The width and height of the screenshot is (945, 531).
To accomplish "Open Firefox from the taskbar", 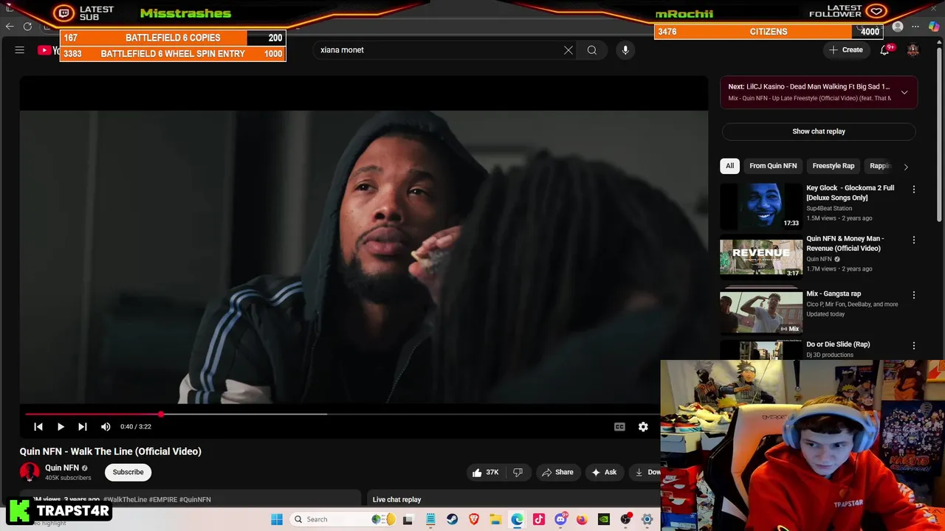I will (x=582, y=519).
